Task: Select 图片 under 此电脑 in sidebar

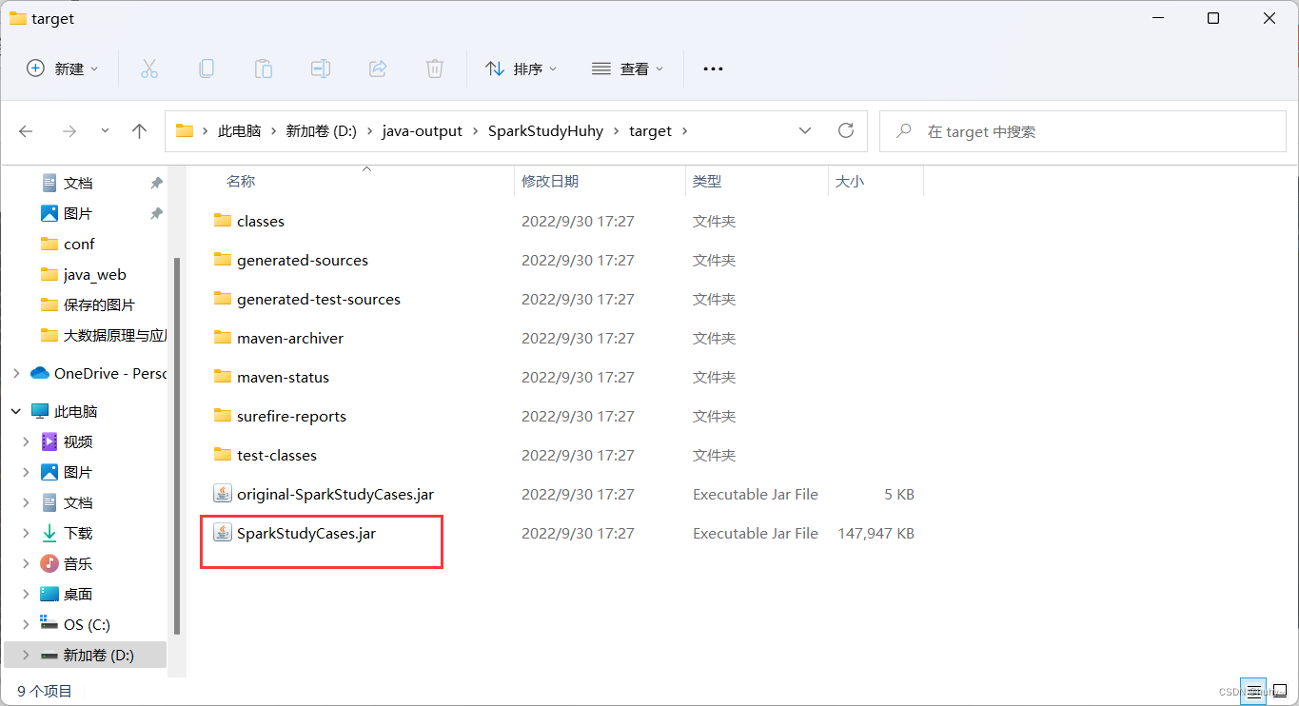Action: (78, 472)
